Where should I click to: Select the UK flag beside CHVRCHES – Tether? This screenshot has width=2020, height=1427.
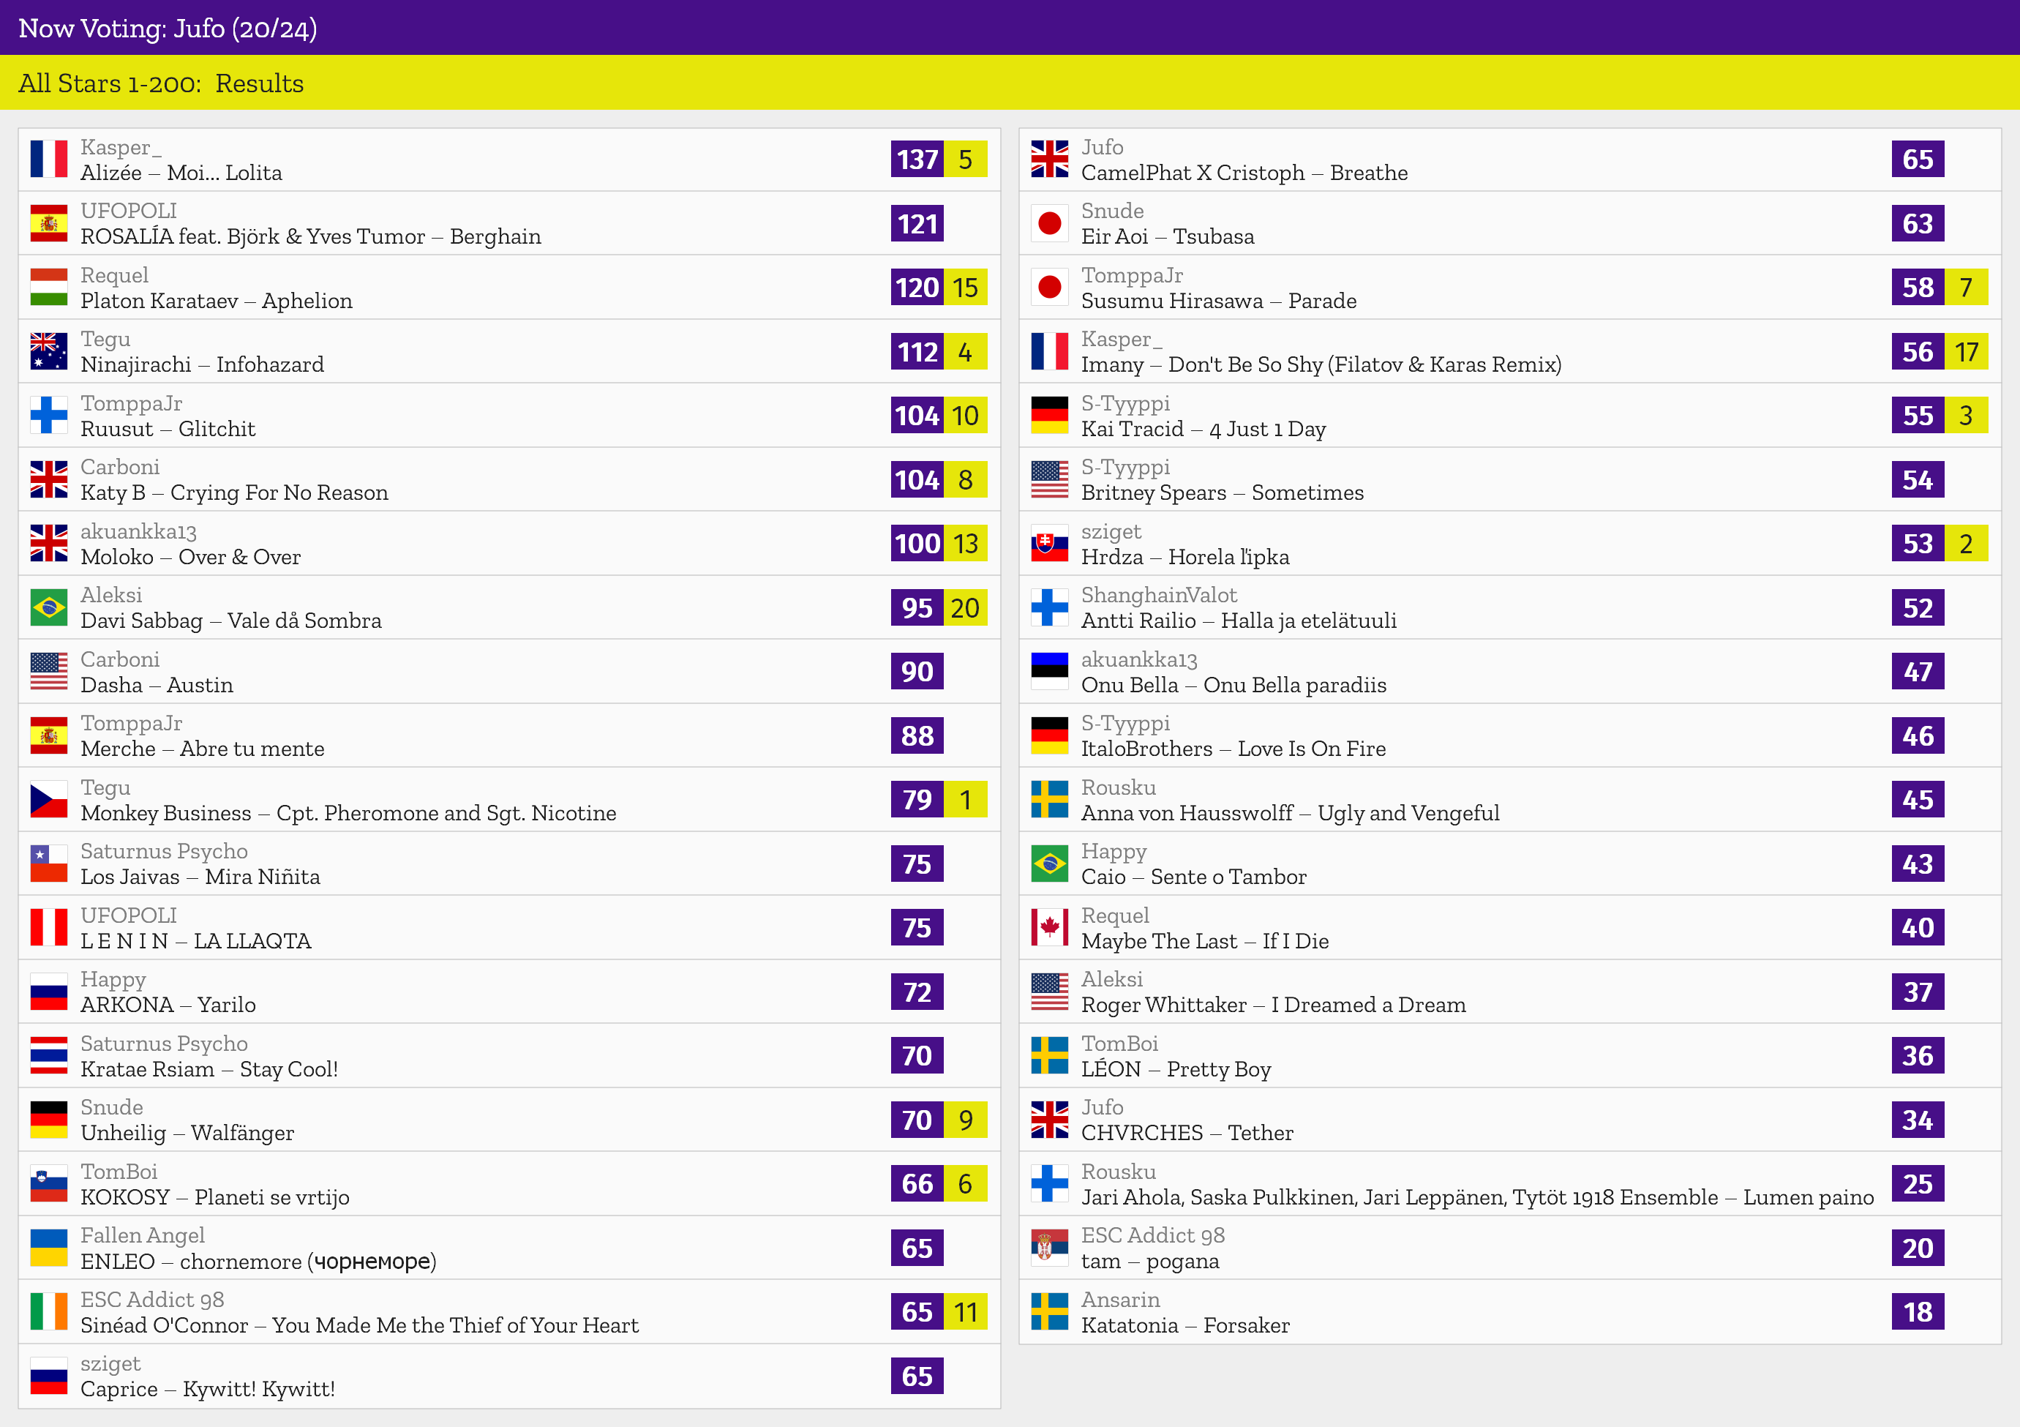pos(1050,1119)
